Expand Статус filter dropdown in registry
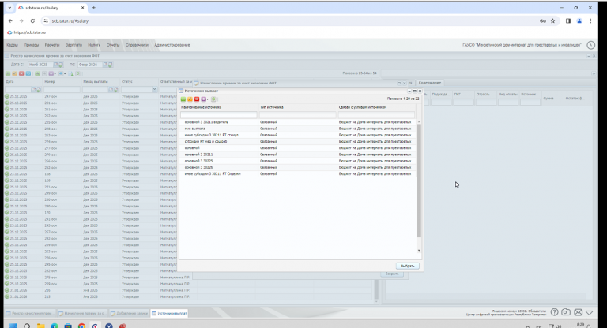 [x=154, y=90]
